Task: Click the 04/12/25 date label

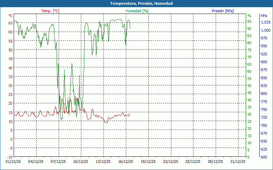Action: (36, 162)
